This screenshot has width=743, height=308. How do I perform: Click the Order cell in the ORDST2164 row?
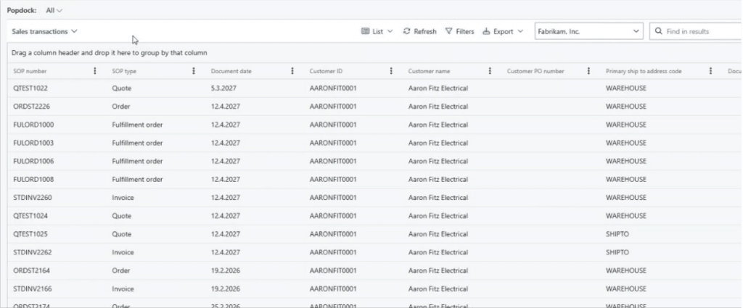[x=121, y=270]
